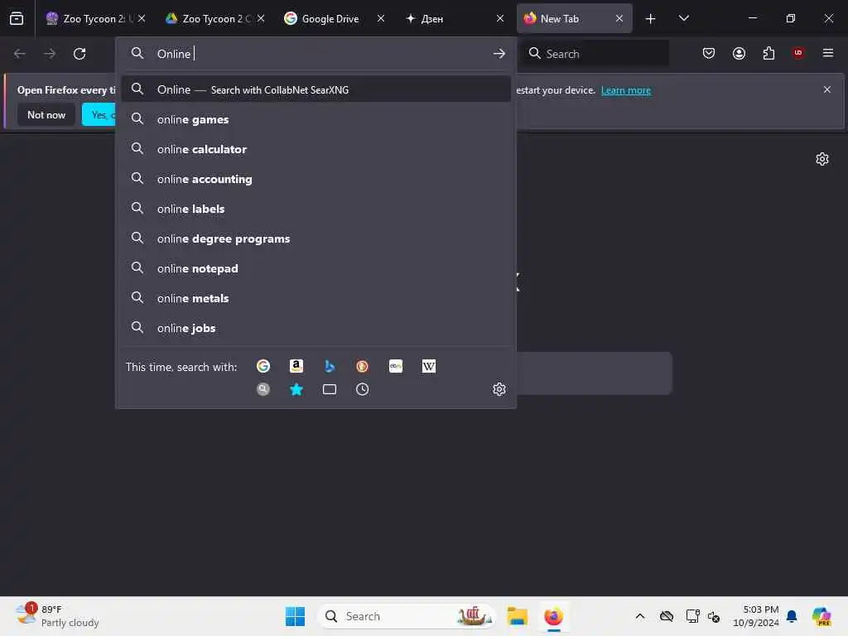Image resolution: width=848 pixels, height=636 pixels.
Task: Open the weather widget showing 89°F
Action: (x=57, y=616)
